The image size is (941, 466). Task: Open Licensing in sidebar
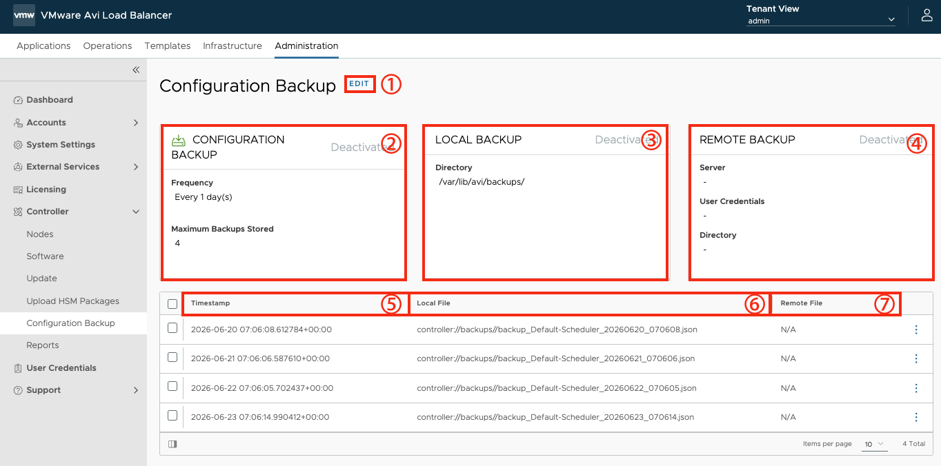click(46, 190)
